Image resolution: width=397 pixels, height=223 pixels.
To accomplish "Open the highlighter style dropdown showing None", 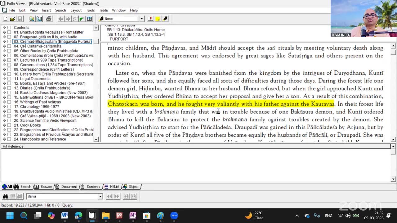I will [141, 19].
